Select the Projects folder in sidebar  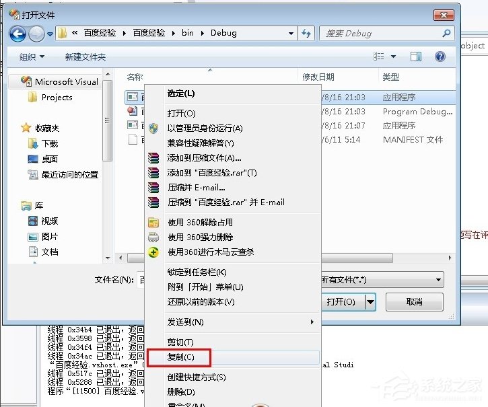pos(57,97)
